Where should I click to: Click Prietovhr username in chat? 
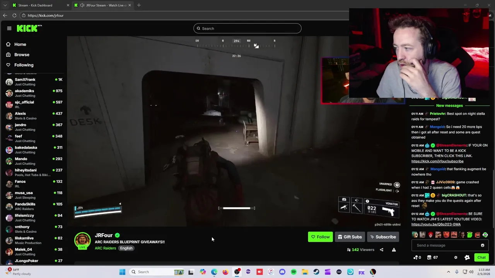437,114
